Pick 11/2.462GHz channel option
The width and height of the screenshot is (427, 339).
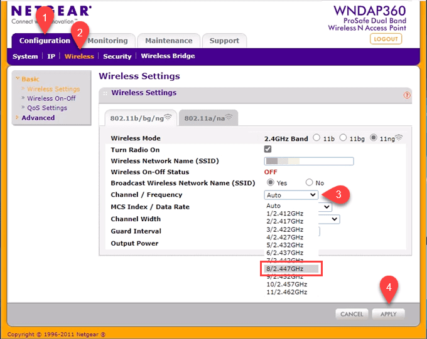[286, 292]
